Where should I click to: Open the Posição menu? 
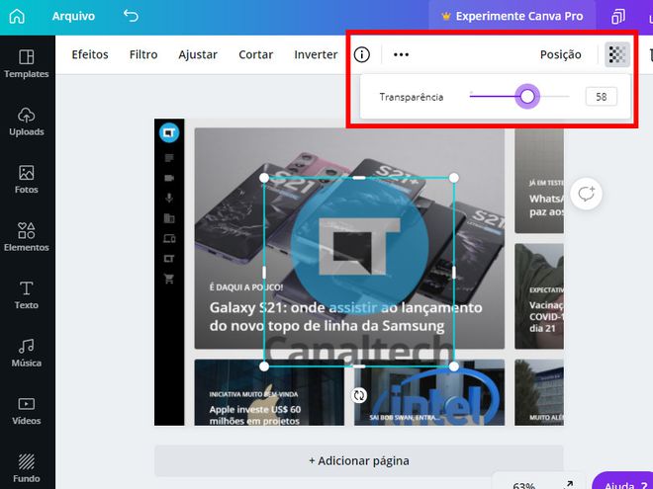click(x=561, y=54)
